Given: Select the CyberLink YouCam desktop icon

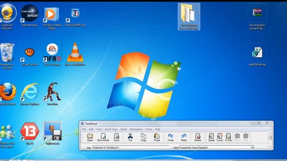Looking at the screenshot, I should point(7,17).
